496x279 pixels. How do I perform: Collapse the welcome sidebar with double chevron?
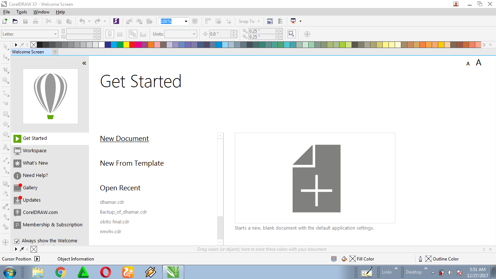pyautogui.click(x=84, y=63)
